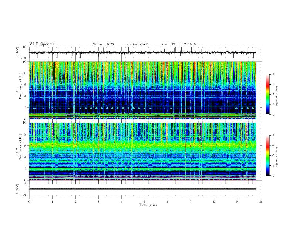Image resolution: width=293 pixels, height=226 pixels.
Task: Click the ch.1 spectrogram color scale bar
Action: pyautogui.click(x=268, y=95)
